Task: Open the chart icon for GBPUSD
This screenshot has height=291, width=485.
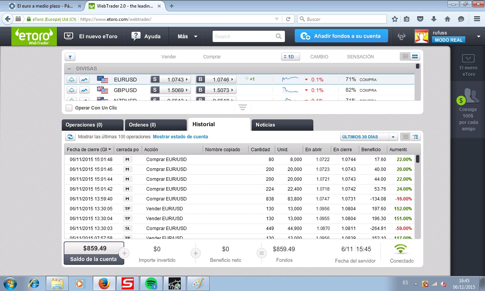Action: [84, 90]
